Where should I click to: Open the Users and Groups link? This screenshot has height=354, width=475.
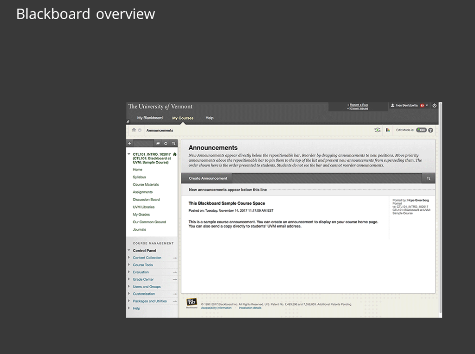pos(147,286)
